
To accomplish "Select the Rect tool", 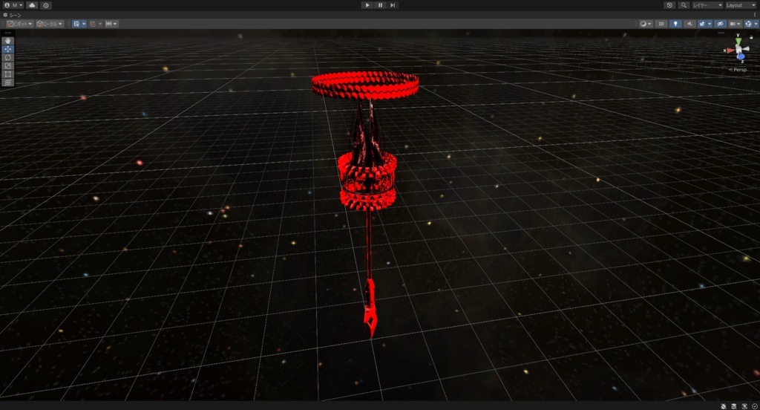I will (7, 74).
